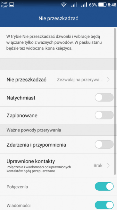
Task: Click the vertical scrollbar on the right
Action: (115, 101)
